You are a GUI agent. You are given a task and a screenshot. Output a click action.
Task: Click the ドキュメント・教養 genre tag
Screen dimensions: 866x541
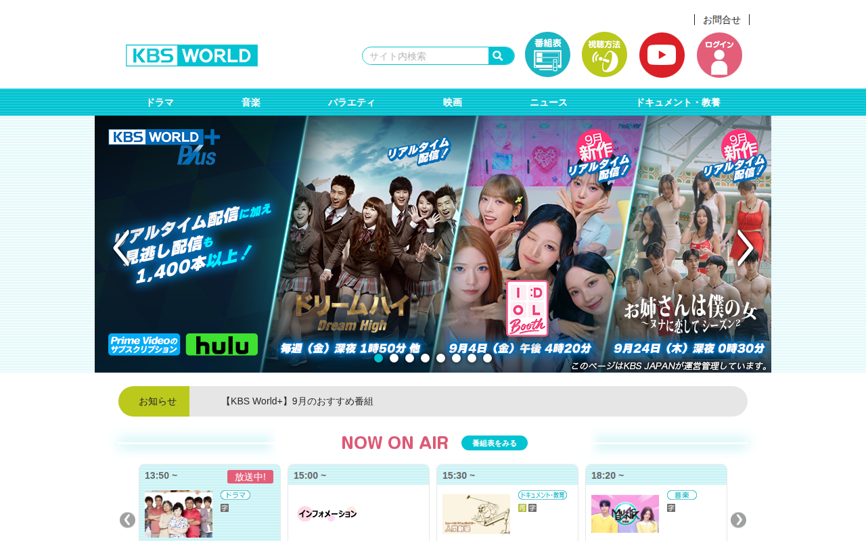[x=543, y=495]
